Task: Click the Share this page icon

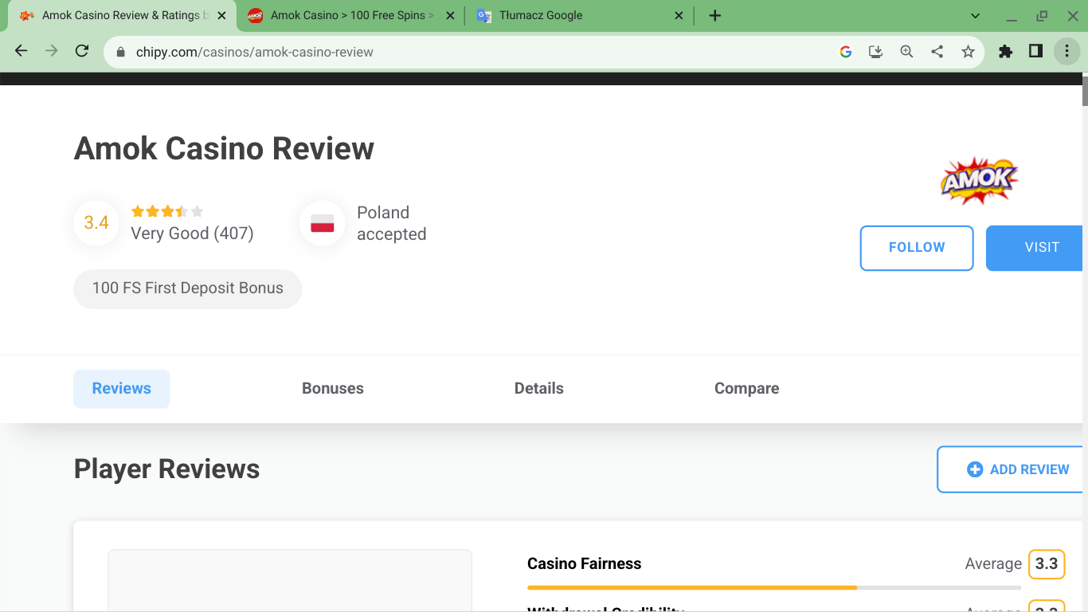Action: 937,52
